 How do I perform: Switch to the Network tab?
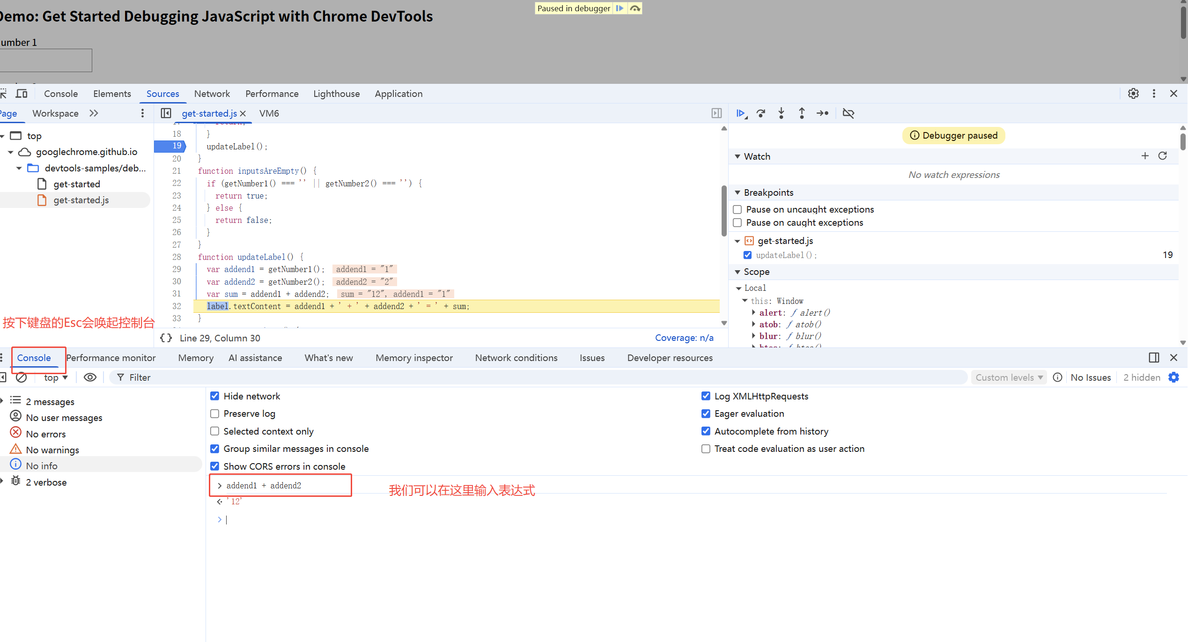point(212,94)
